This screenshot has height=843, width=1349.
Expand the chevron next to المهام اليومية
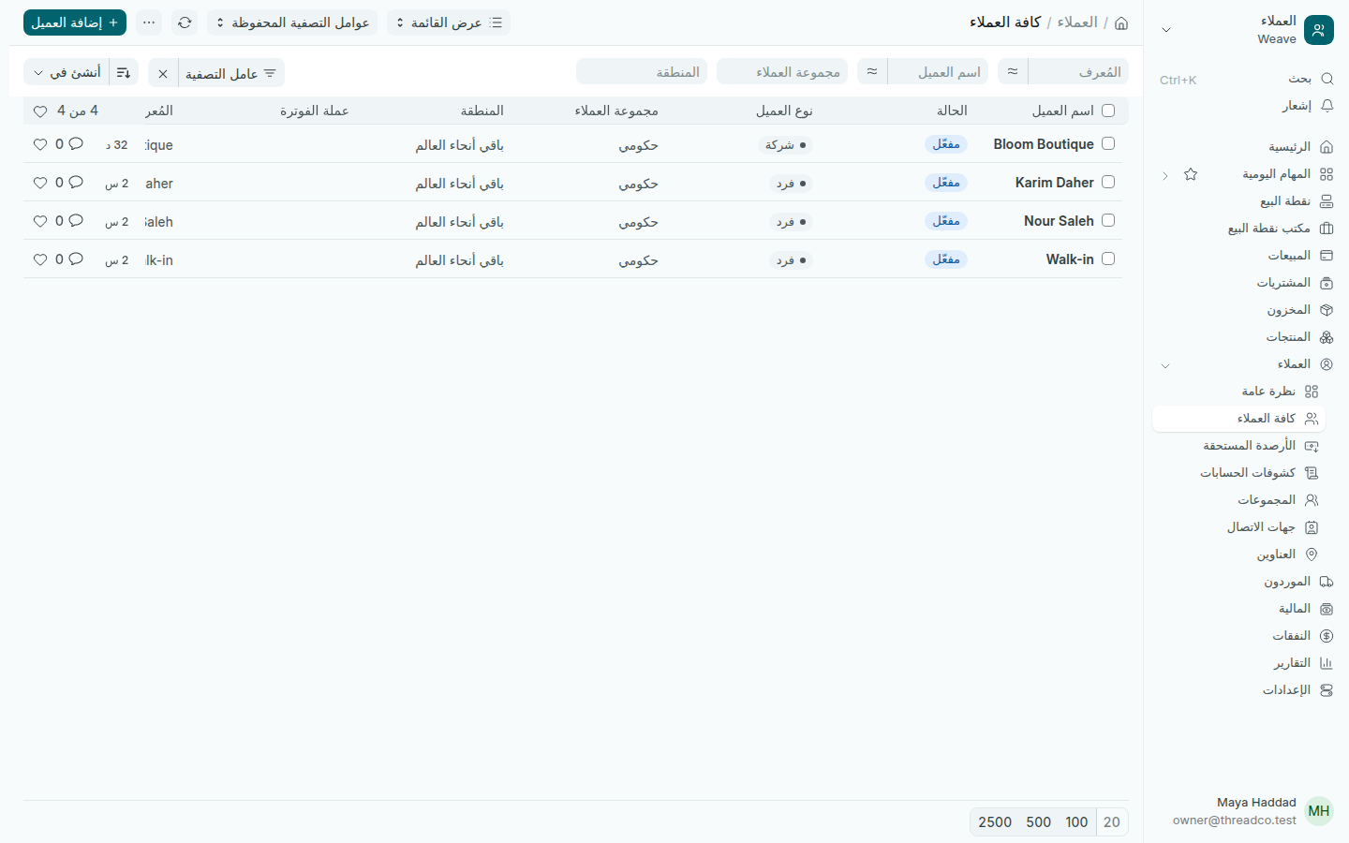pyautogui.click(x=1165, y=175)
